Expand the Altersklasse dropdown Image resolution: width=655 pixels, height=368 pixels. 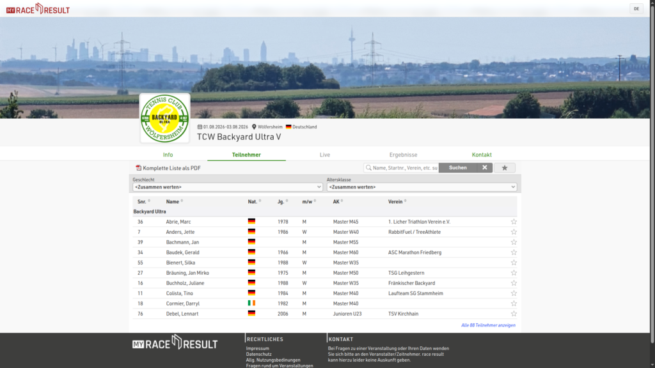tap(422, 187)
